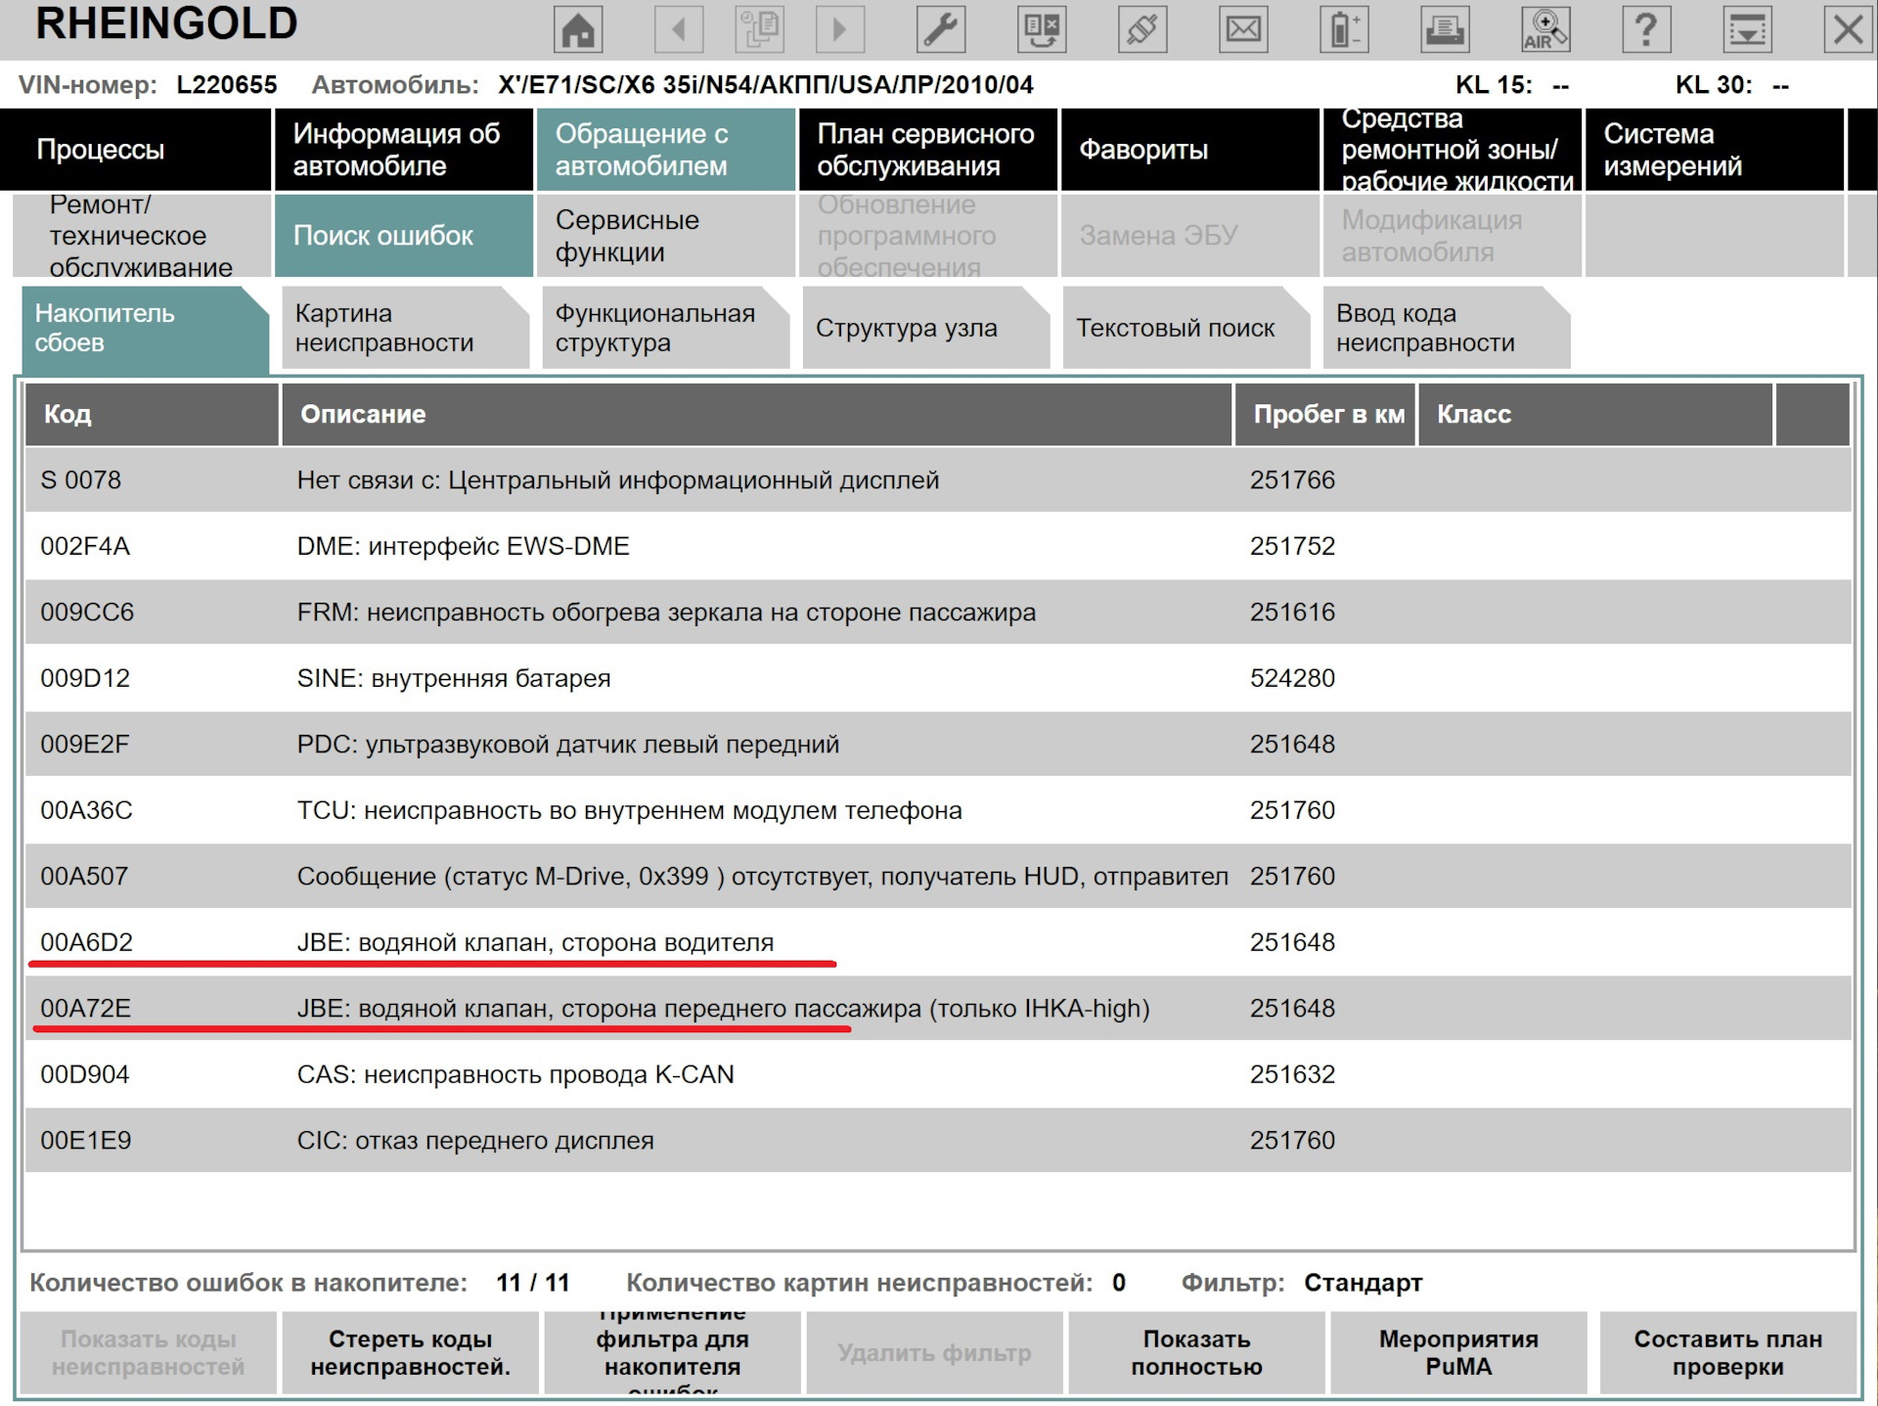Select fault row 00D904 CAS K-CAN
The height and width of the screenshot is (1406, 1878).
pyautogui.click(x=938, y=1074)
